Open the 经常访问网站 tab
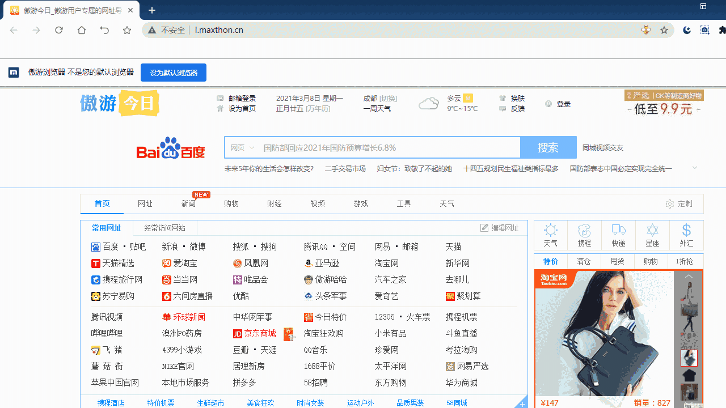This screenshot has height=408, width=726. coord(164,227)
